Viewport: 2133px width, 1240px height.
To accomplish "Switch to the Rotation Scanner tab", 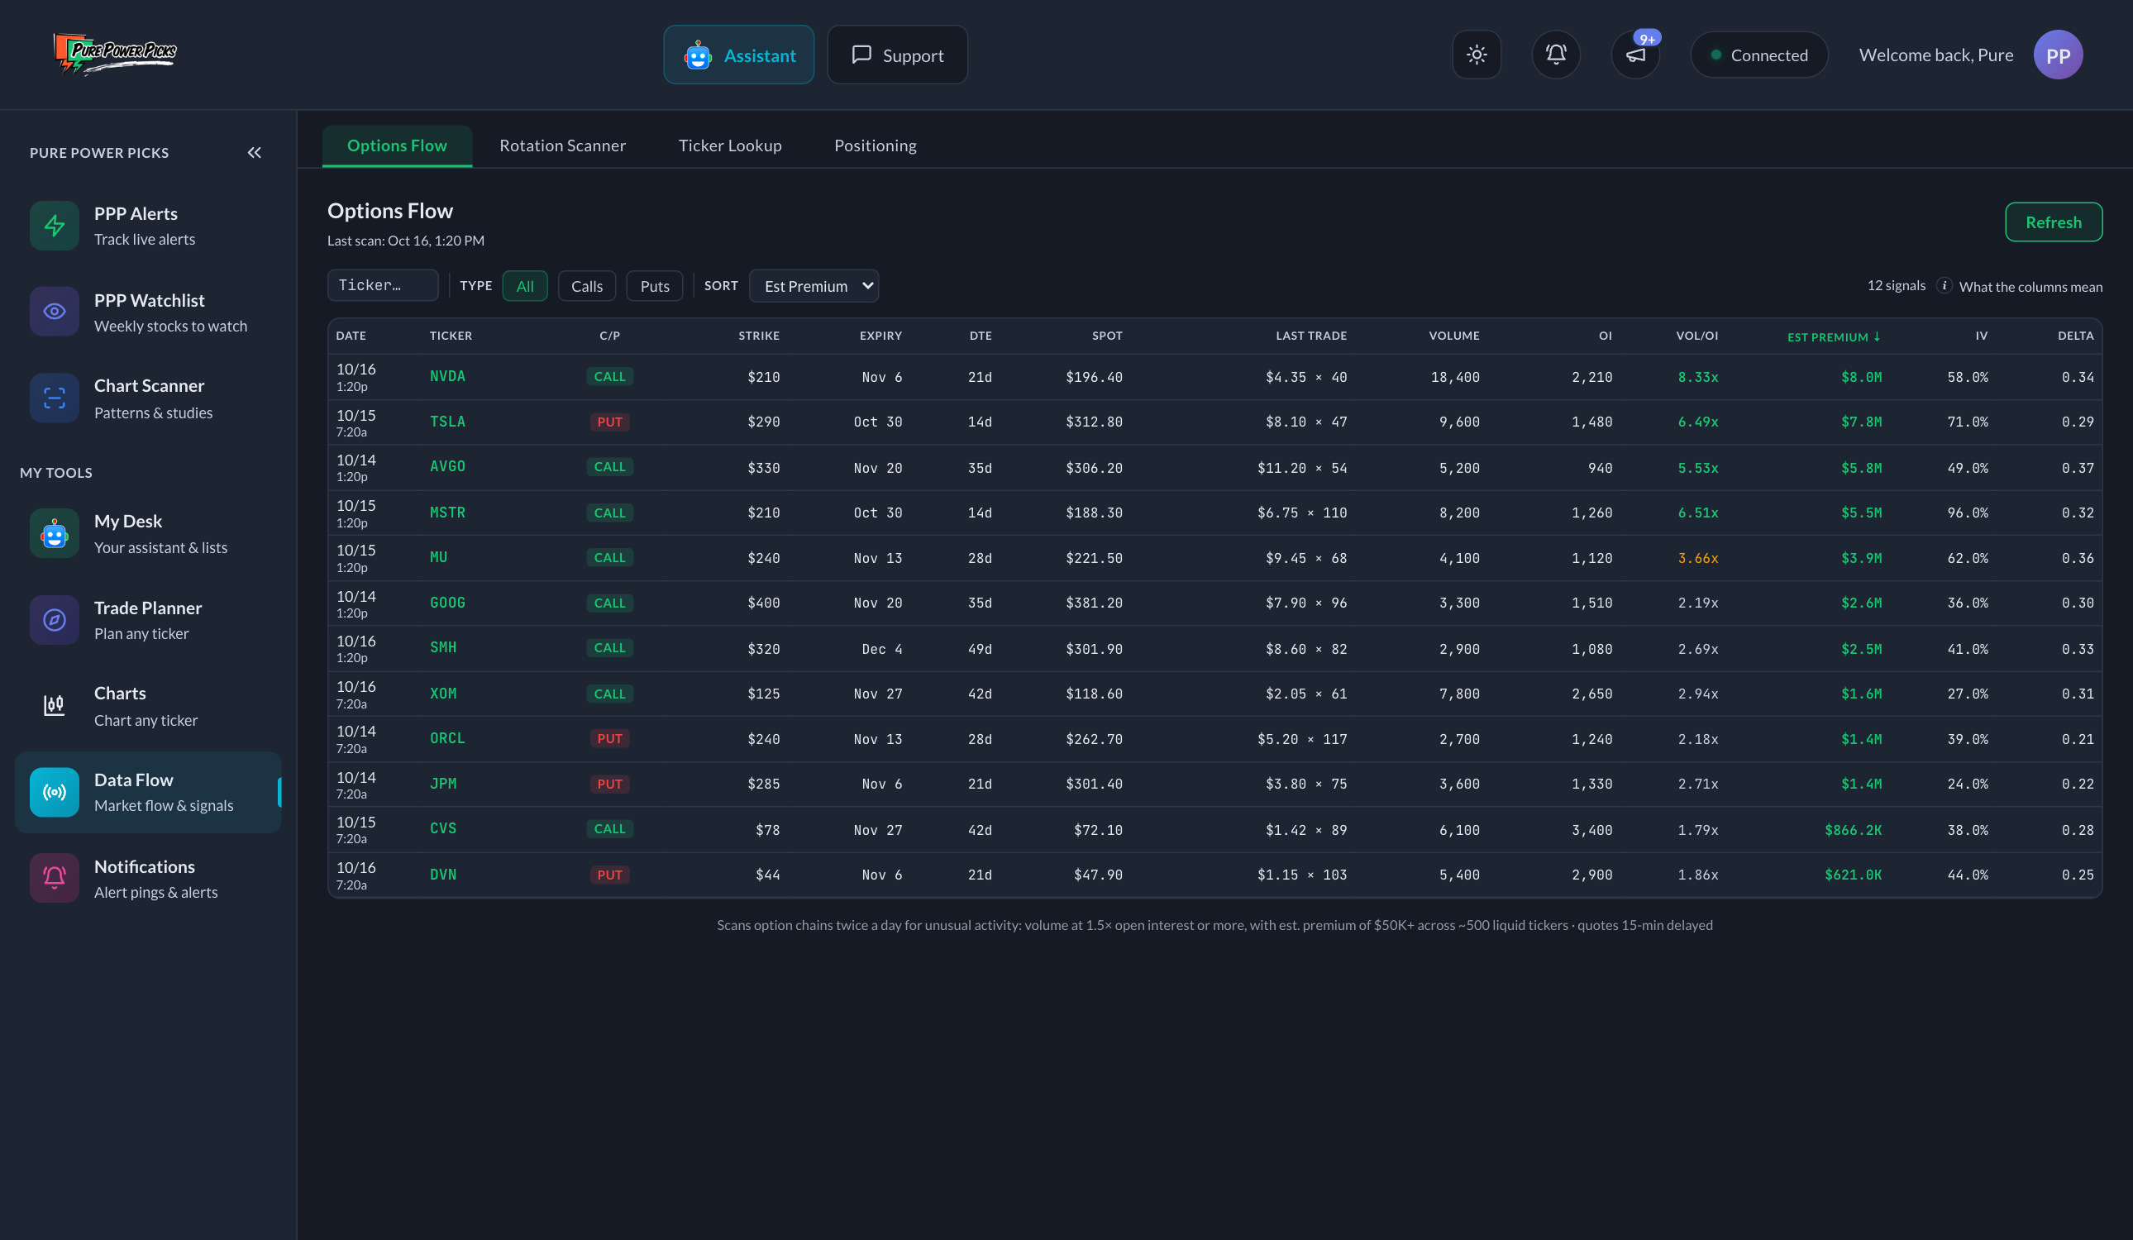I will click(562, 145).
